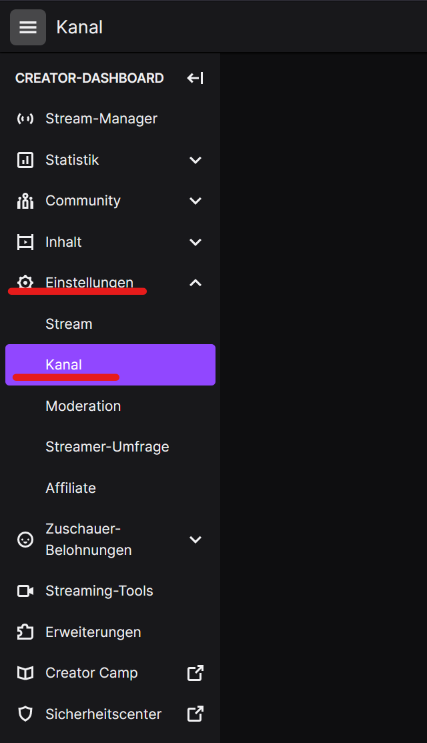Click the Erweiterungen extensions icon
Screen dimensions: 427x743
tap(25, 632)
